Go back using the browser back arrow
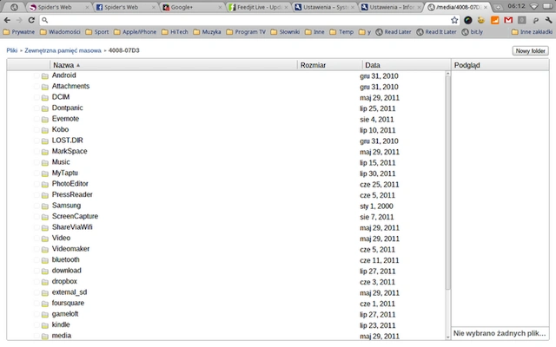 pos(7,20)
